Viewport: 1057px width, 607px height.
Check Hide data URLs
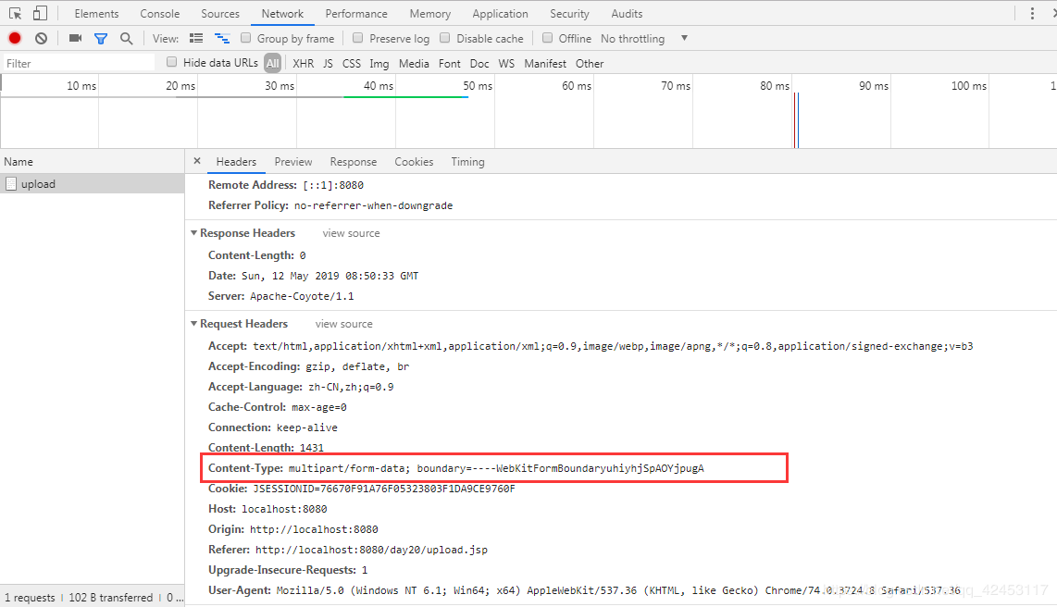point(172,62)
